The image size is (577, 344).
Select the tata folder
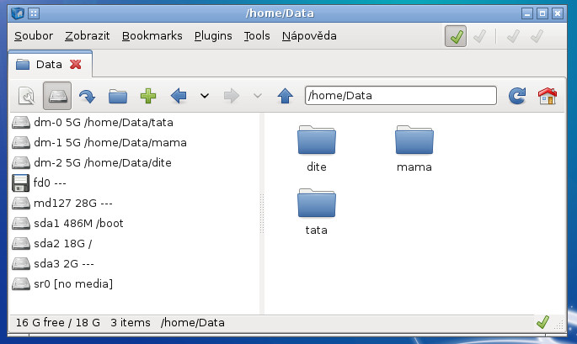(317, 212)
